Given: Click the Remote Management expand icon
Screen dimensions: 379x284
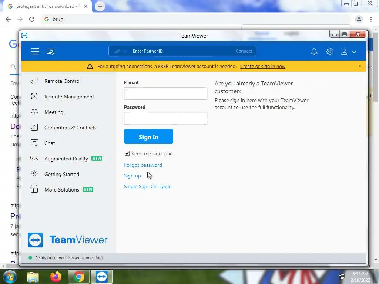Looking at the screenshot, I should [x=34, y=96].
